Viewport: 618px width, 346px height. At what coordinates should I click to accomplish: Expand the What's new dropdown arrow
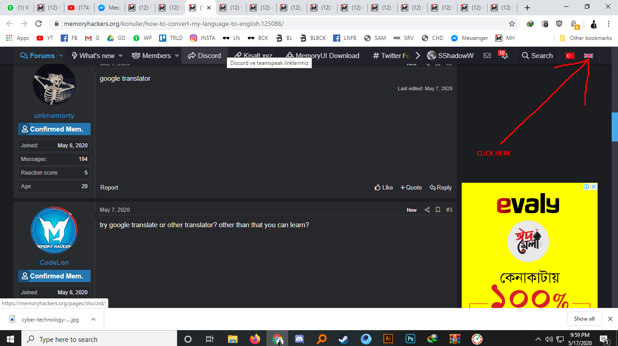[x=121, y=56]
